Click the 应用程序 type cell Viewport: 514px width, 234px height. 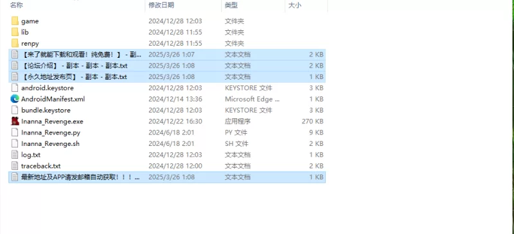point(238,122)
